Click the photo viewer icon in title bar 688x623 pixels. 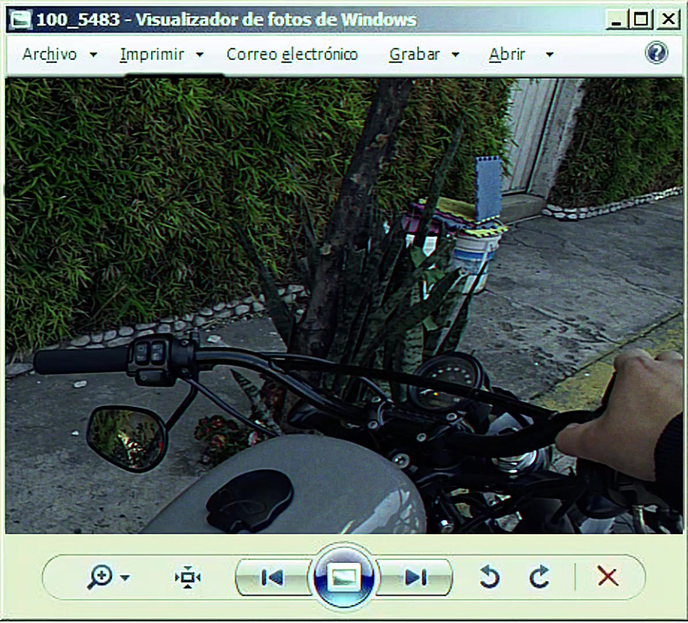(x=21, y=20)
